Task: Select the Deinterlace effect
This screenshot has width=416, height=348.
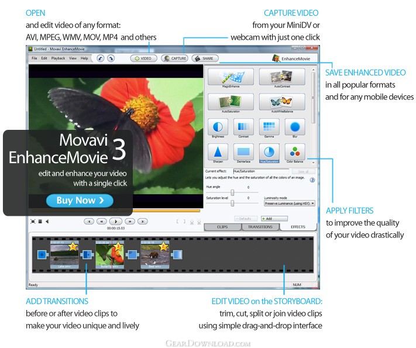Action: click(243, 152)
